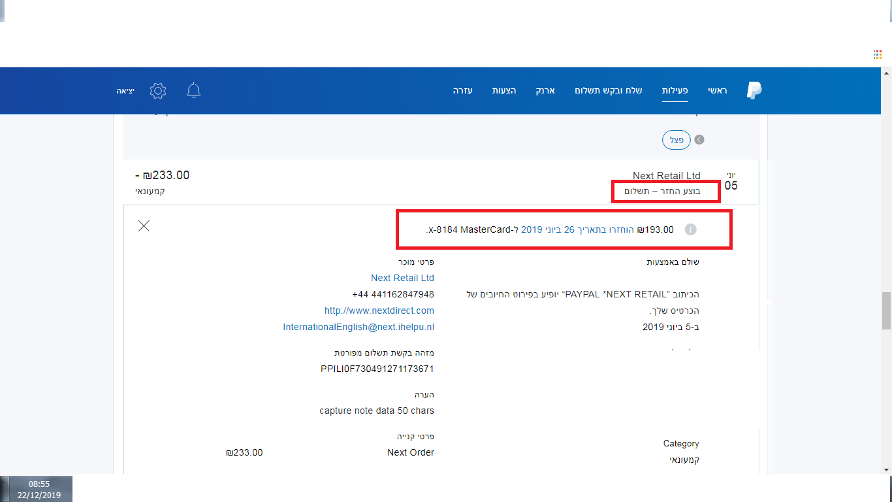Click the transaction date 05 יוני
Screen dimensions: 892x502
tap(731, 182)
